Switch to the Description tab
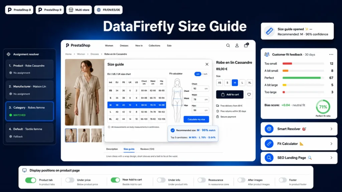The width and height of the screenshot is (342, 192). tap(112, 149)
